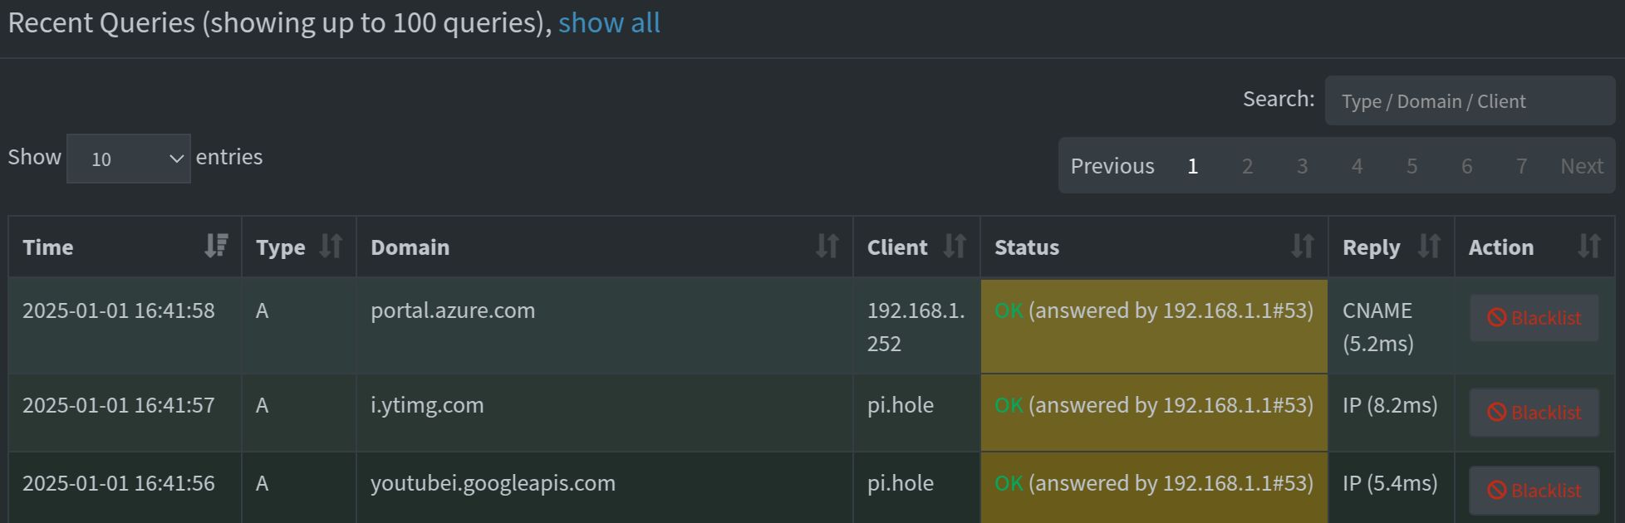This screenshot has width=1625, height=523.
Task: Click the client 192.168.1.252 cell
Action: pyautogui.click(x=916, y=326)
